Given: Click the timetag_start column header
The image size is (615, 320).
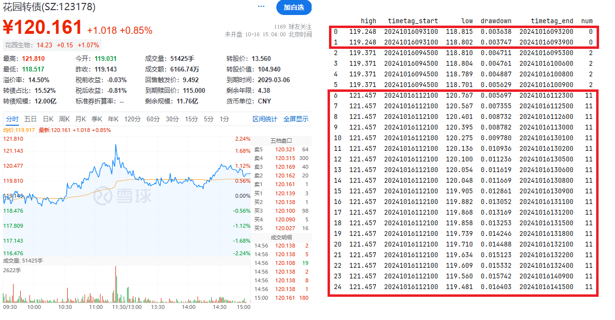Looking at the screenshot, I should pyautogui.click(x=413, y=21).
